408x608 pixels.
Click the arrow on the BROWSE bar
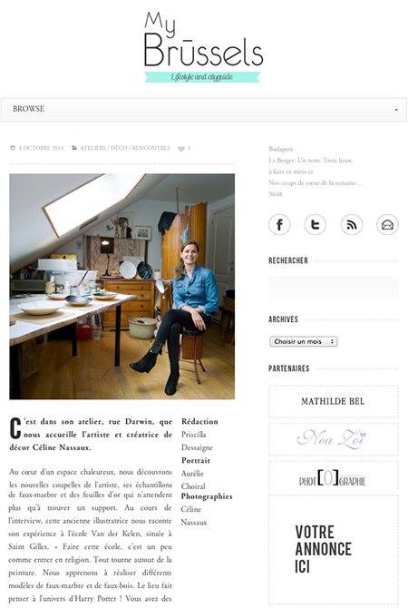396,110
